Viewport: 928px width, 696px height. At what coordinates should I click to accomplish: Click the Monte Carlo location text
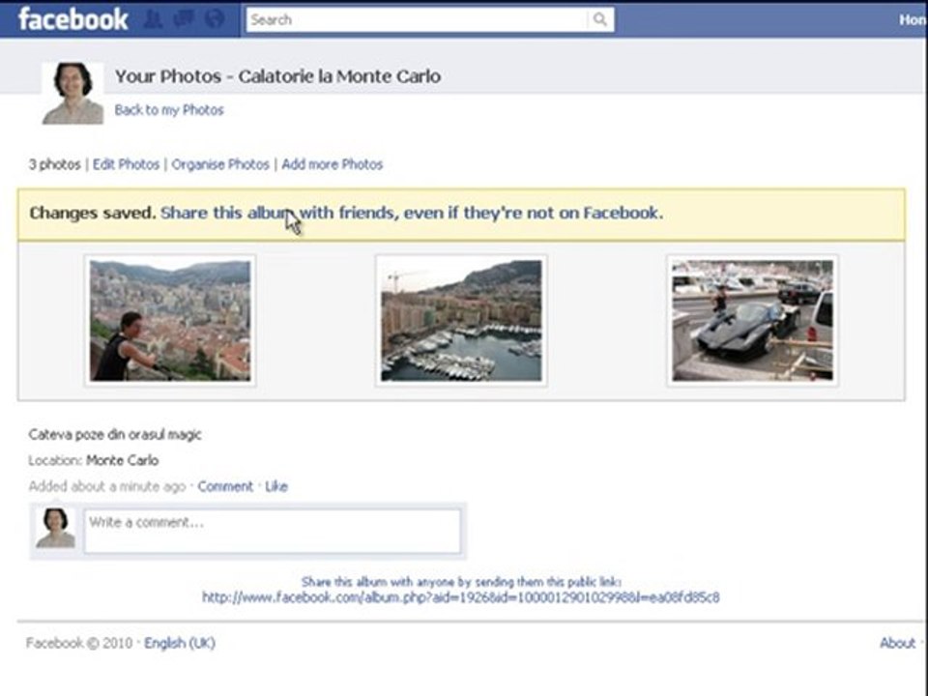coord(123,460)
